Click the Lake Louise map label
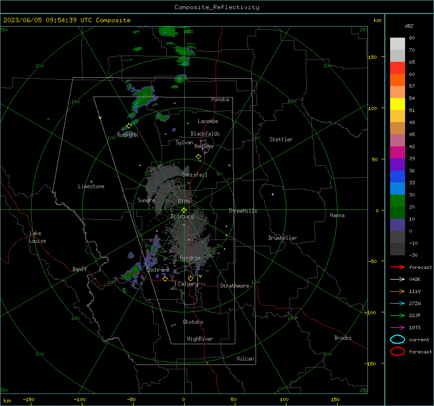The image size is (434, 406). coord(37,237)
